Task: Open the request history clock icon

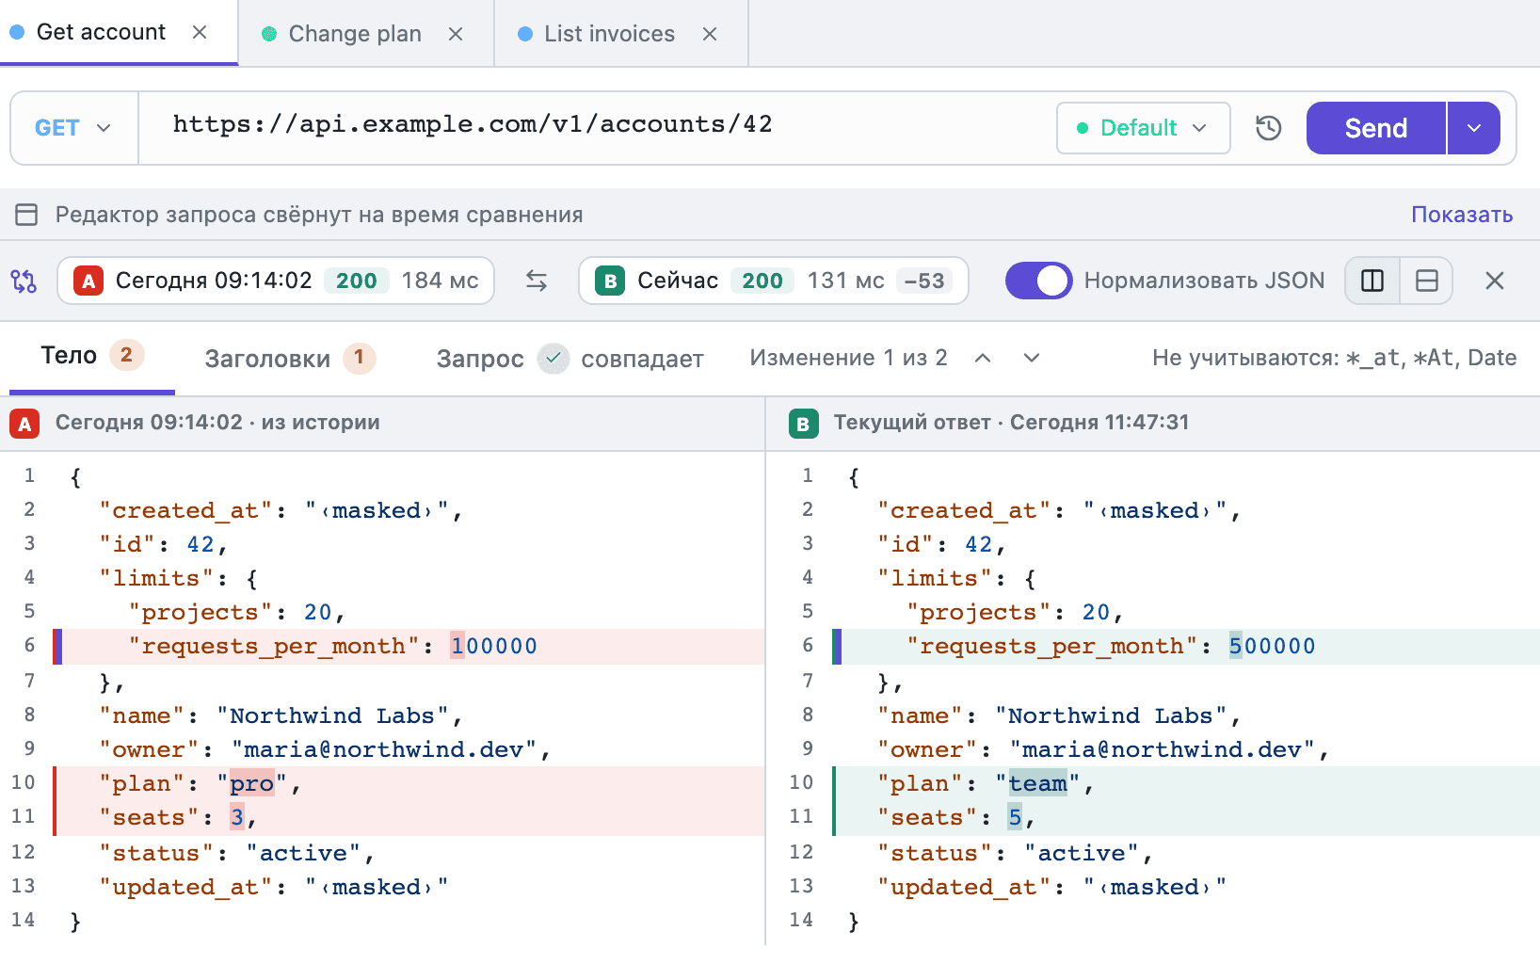Action: coord(1269,128)
